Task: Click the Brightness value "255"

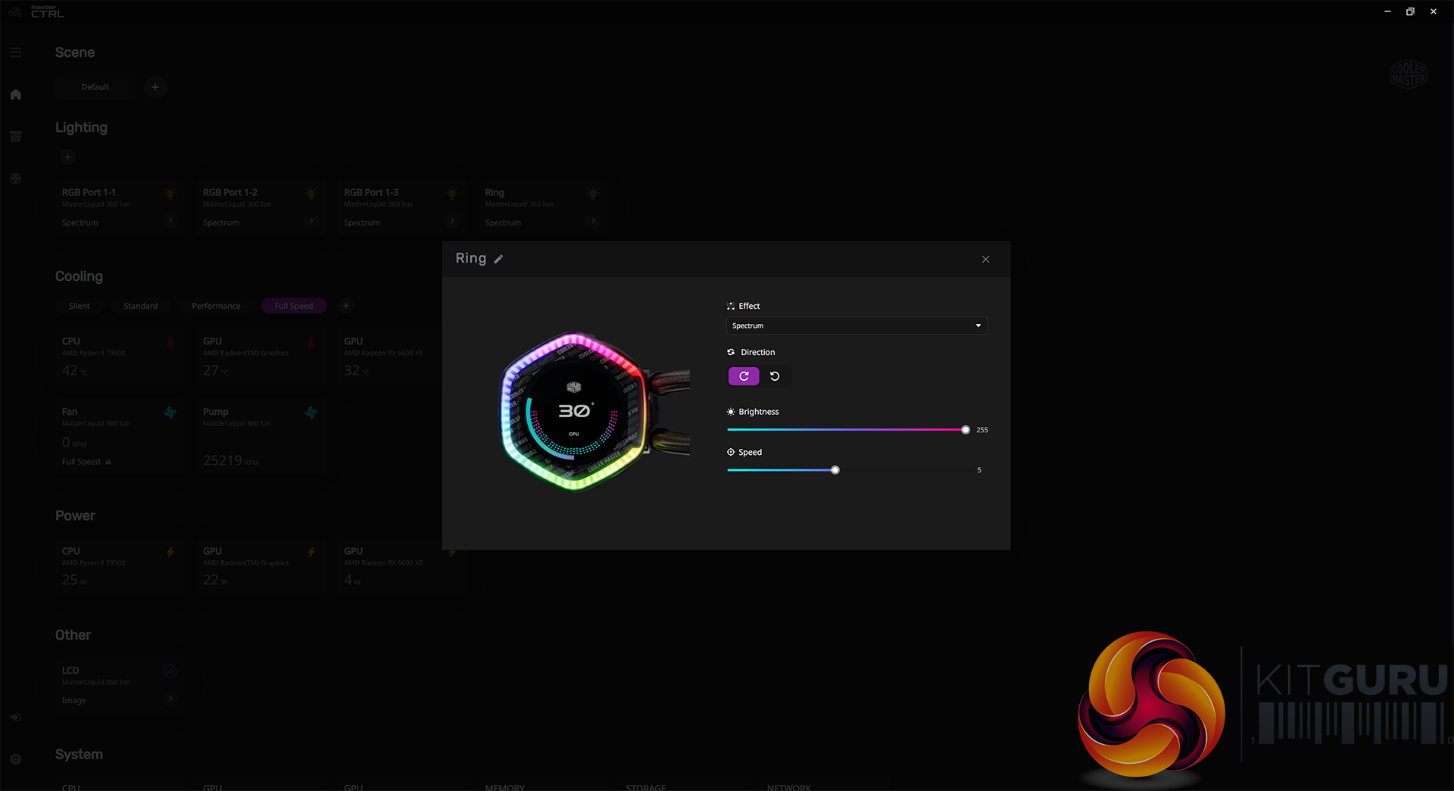Action: [x=982, y=430]
